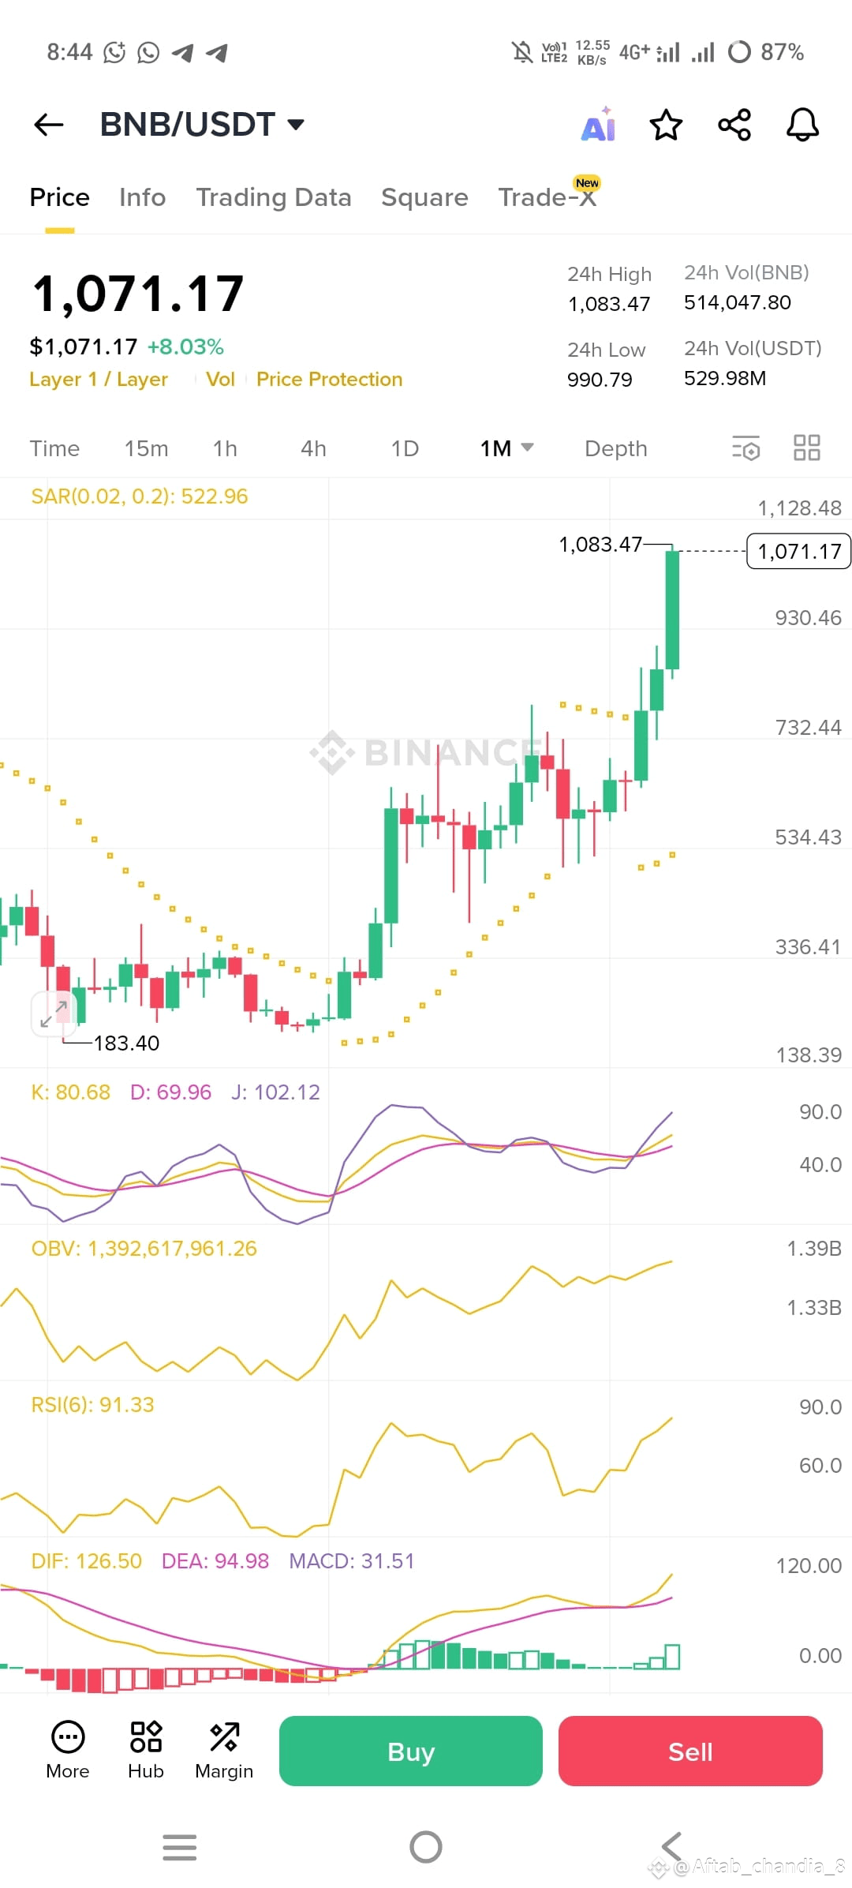Tap the Android home button
852x1888 pixels.
[426, 1847]
